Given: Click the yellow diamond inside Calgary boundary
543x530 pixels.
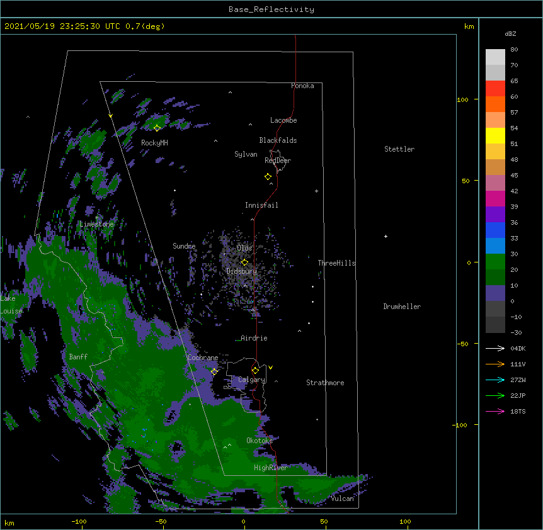Looking at the screenshot, I should click(255, 370).
